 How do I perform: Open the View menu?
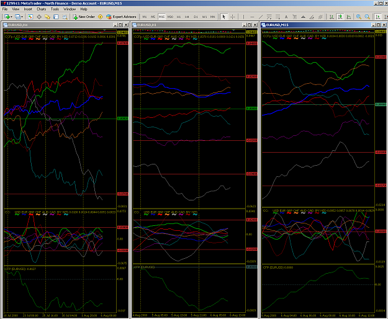tap(16, 9)
